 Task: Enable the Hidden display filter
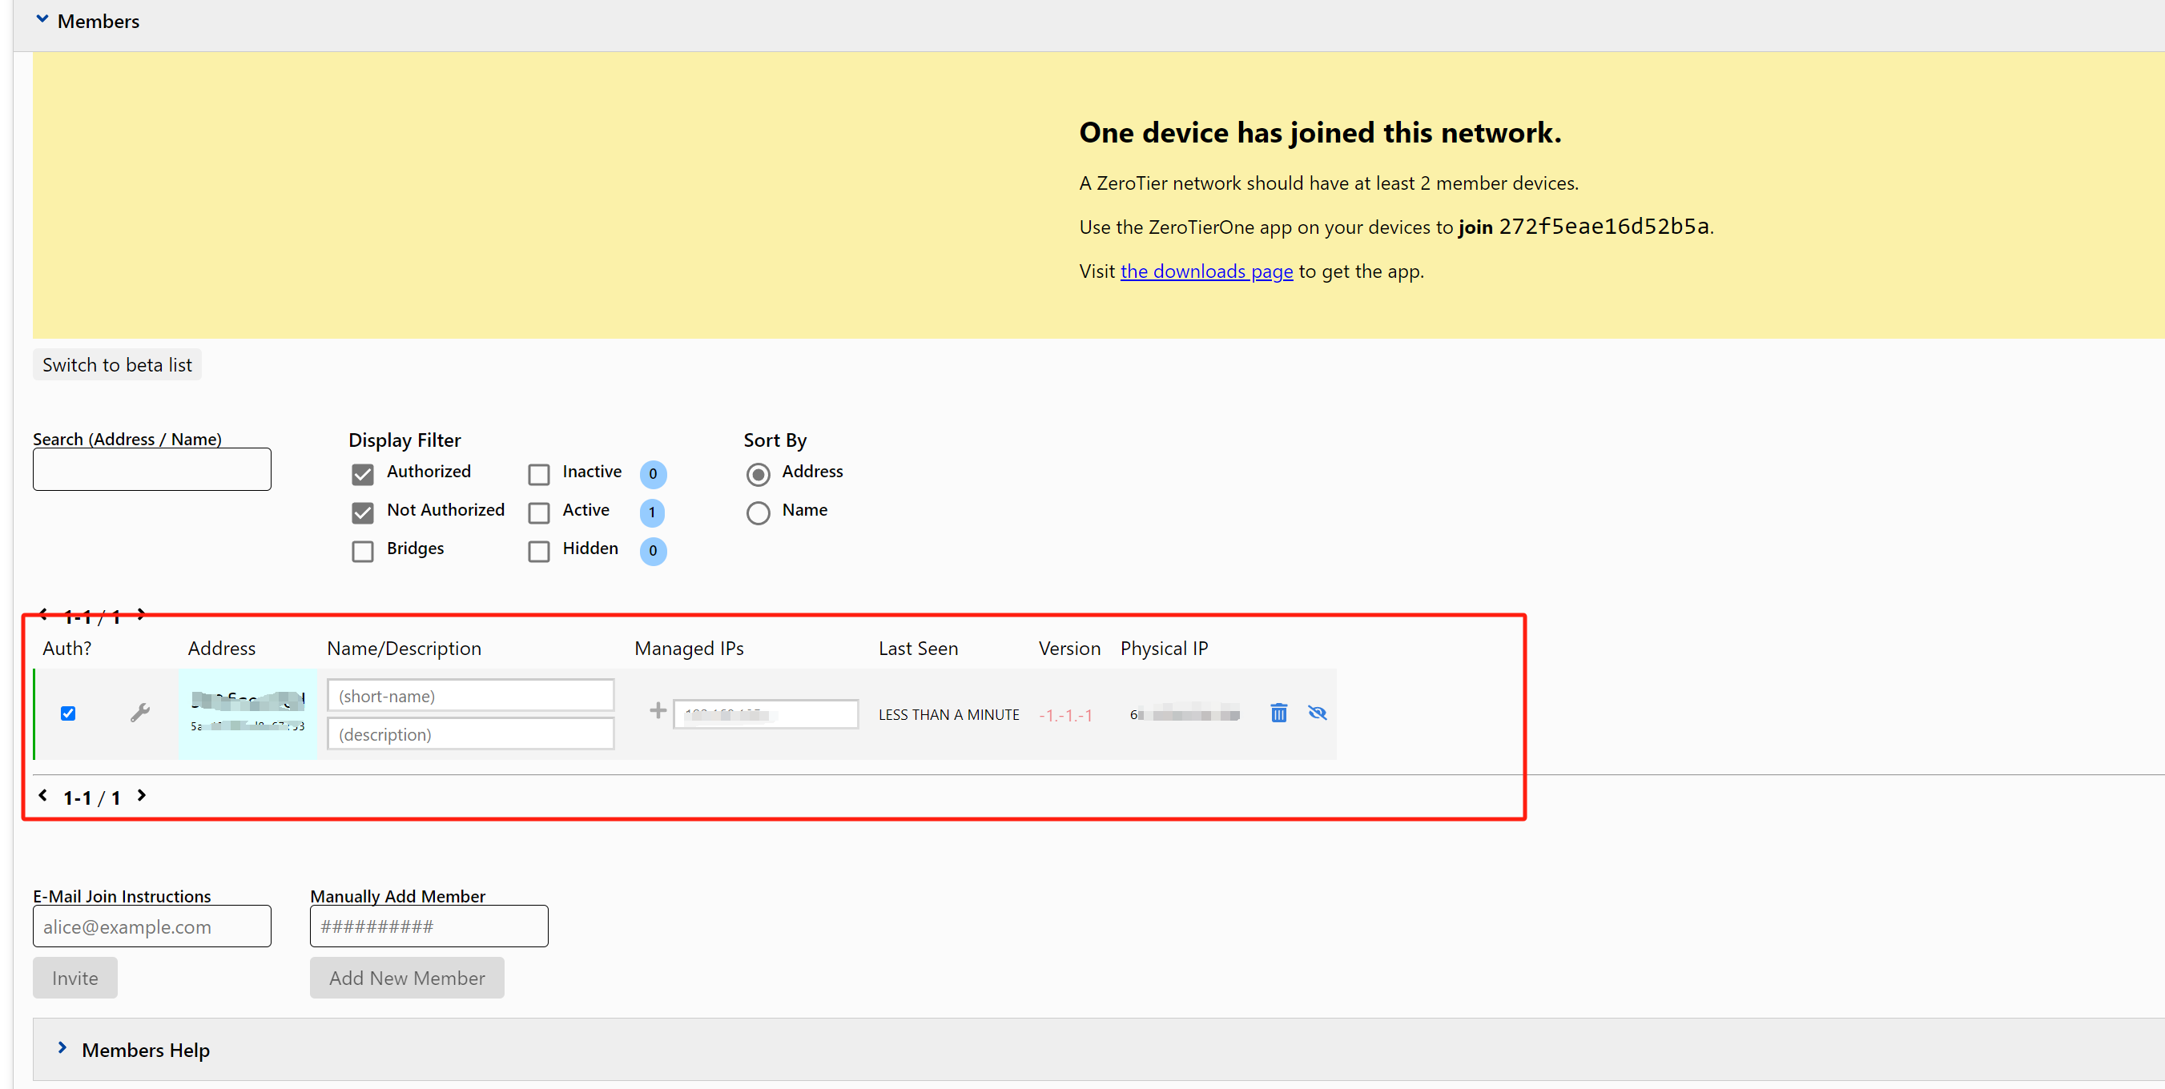539,551
